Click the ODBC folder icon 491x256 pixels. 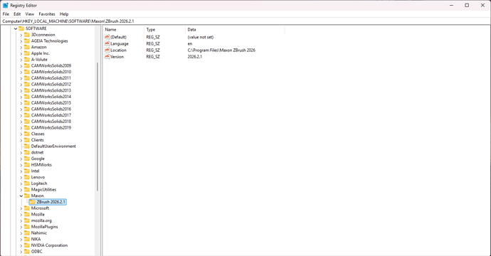click(x=27, y=252)
